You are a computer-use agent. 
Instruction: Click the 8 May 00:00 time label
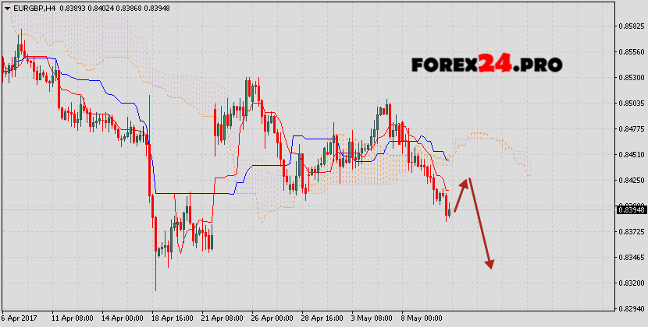pos(422,319)
